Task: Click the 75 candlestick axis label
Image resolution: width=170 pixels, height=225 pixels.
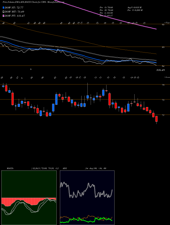Action: pyautogui.click(x=163, y=100)
